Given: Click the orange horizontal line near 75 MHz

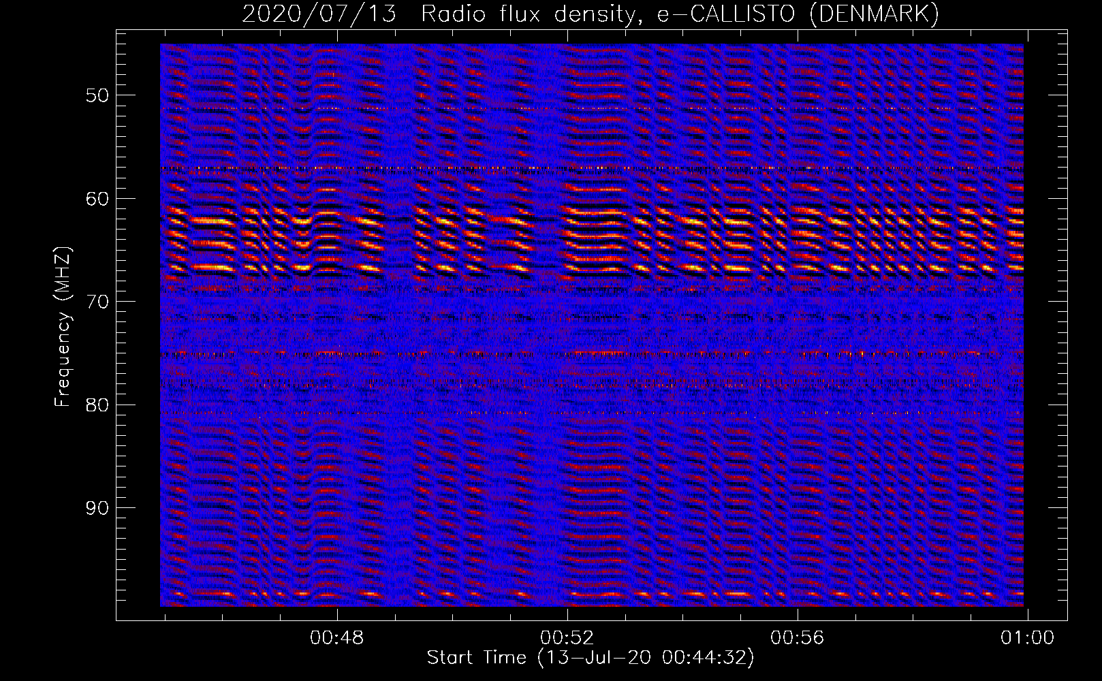Looking at the screenshot, I should pyautogui.click(x=593, y=353).
